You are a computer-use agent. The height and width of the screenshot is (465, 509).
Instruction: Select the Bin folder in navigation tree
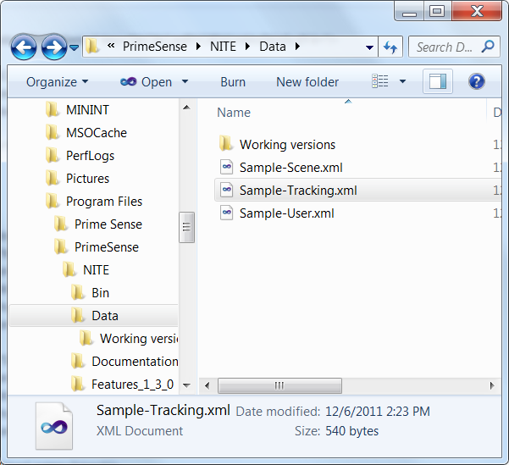100,293
